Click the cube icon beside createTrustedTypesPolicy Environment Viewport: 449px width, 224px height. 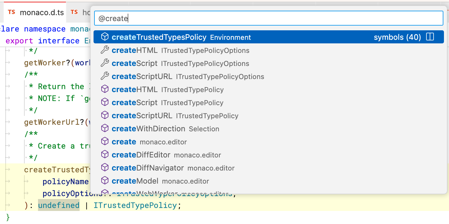pyautogui.click(x=105, y=37)
